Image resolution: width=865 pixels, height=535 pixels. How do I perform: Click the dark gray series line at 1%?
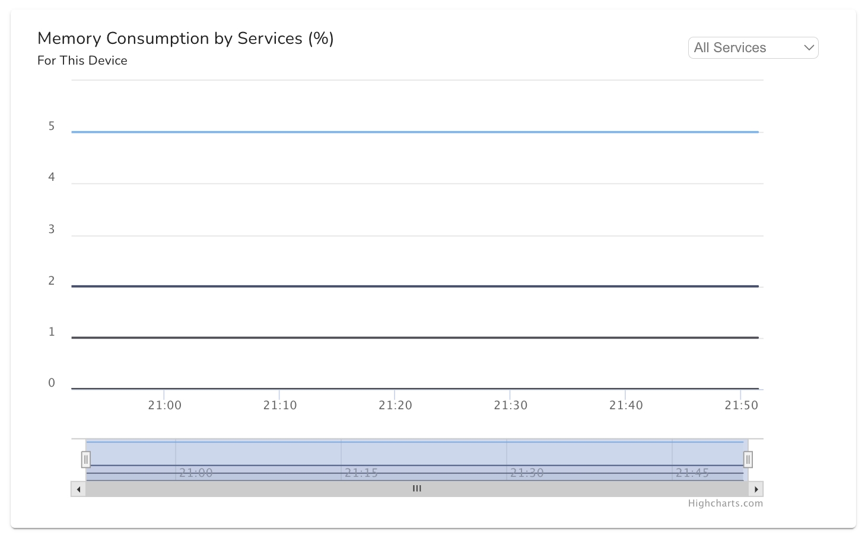tap(415, 337)
